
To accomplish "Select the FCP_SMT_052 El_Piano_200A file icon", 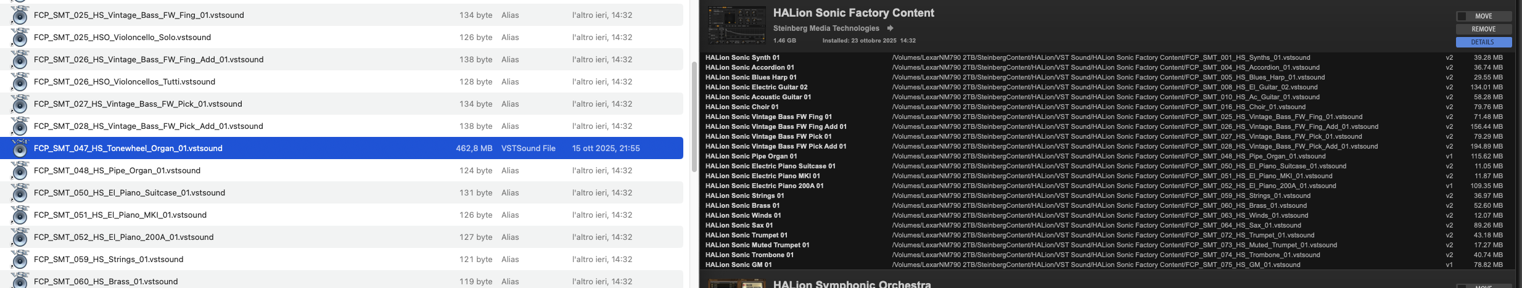I will [x=20, y=237].
